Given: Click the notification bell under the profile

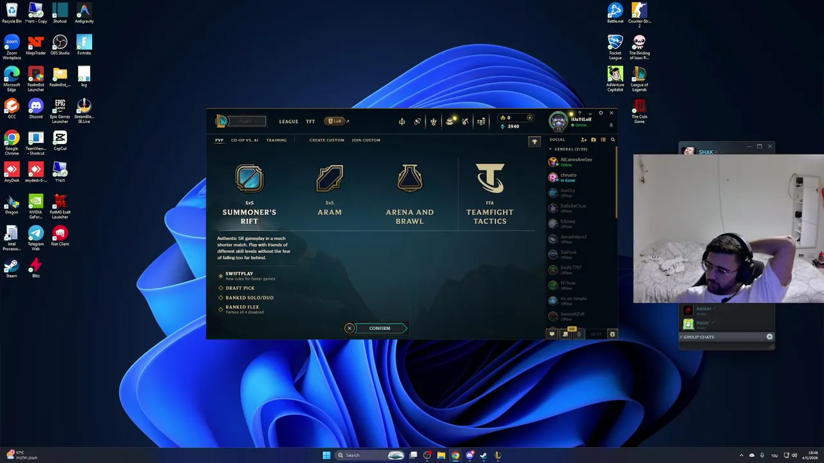Looking at the screenshot, I should [611, 125].
